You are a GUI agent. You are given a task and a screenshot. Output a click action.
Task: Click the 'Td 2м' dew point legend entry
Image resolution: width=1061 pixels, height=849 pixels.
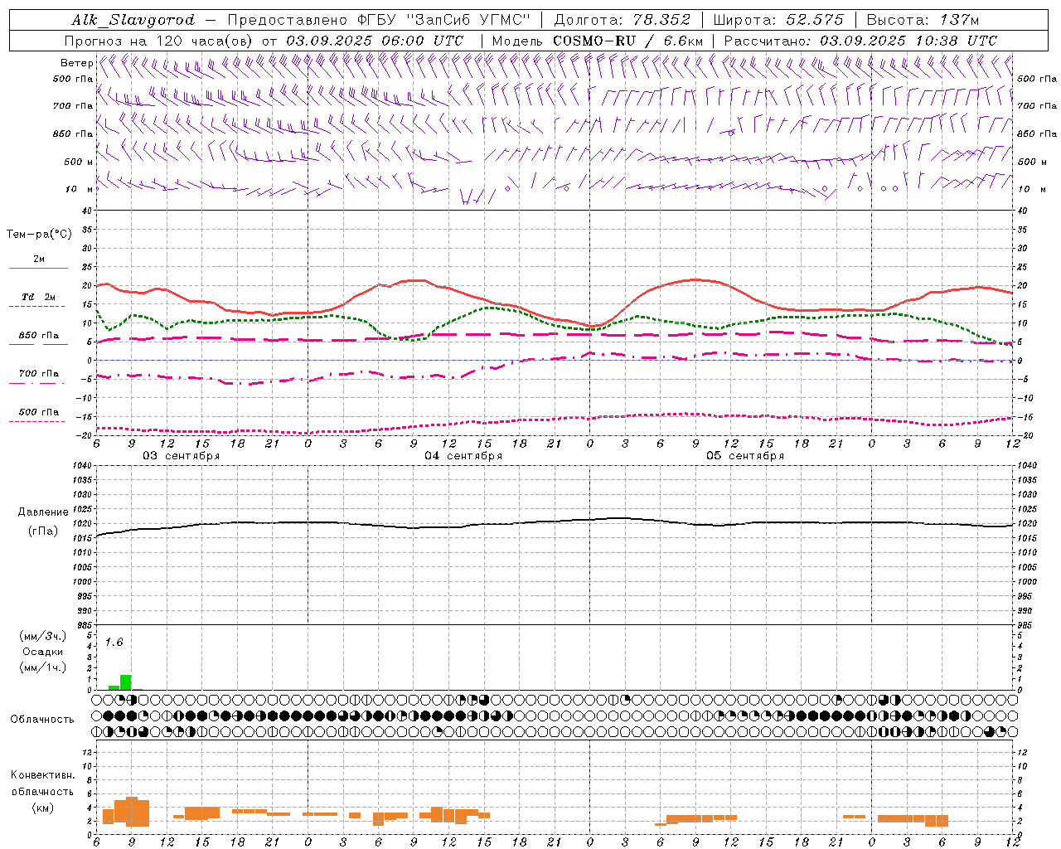pyautogui.click(x=38, y=297)
